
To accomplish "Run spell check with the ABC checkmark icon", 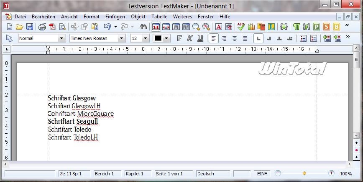I will point(241,27).
